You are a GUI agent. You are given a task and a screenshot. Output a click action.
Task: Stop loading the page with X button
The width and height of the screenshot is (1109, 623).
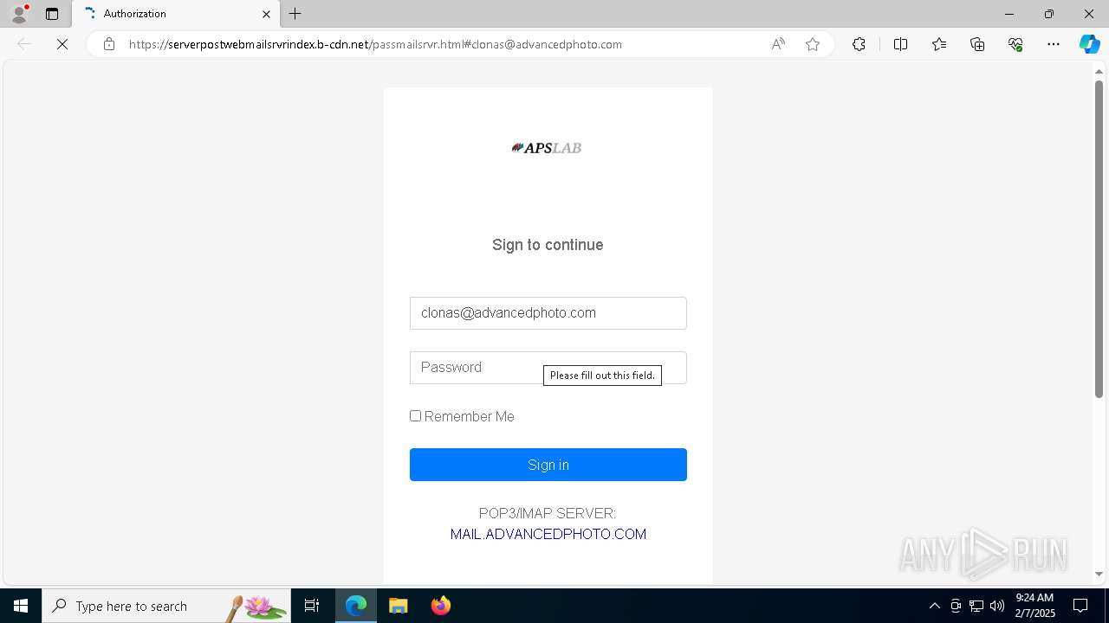point(62,44)
